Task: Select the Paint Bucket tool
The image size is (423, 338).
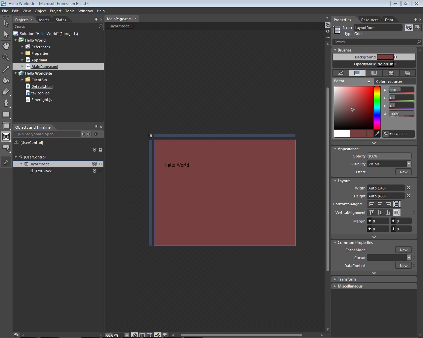Action: click(x=6, y=80)
